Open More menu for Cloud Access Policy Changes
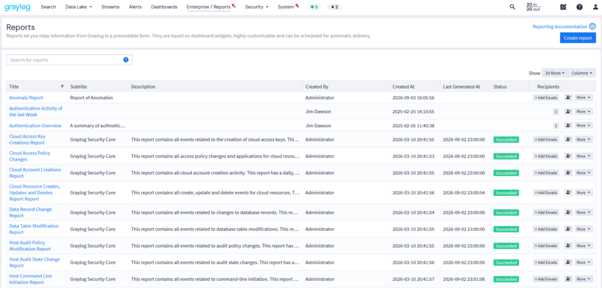Screen dimensions: 602x288 [x=584, y=156]
